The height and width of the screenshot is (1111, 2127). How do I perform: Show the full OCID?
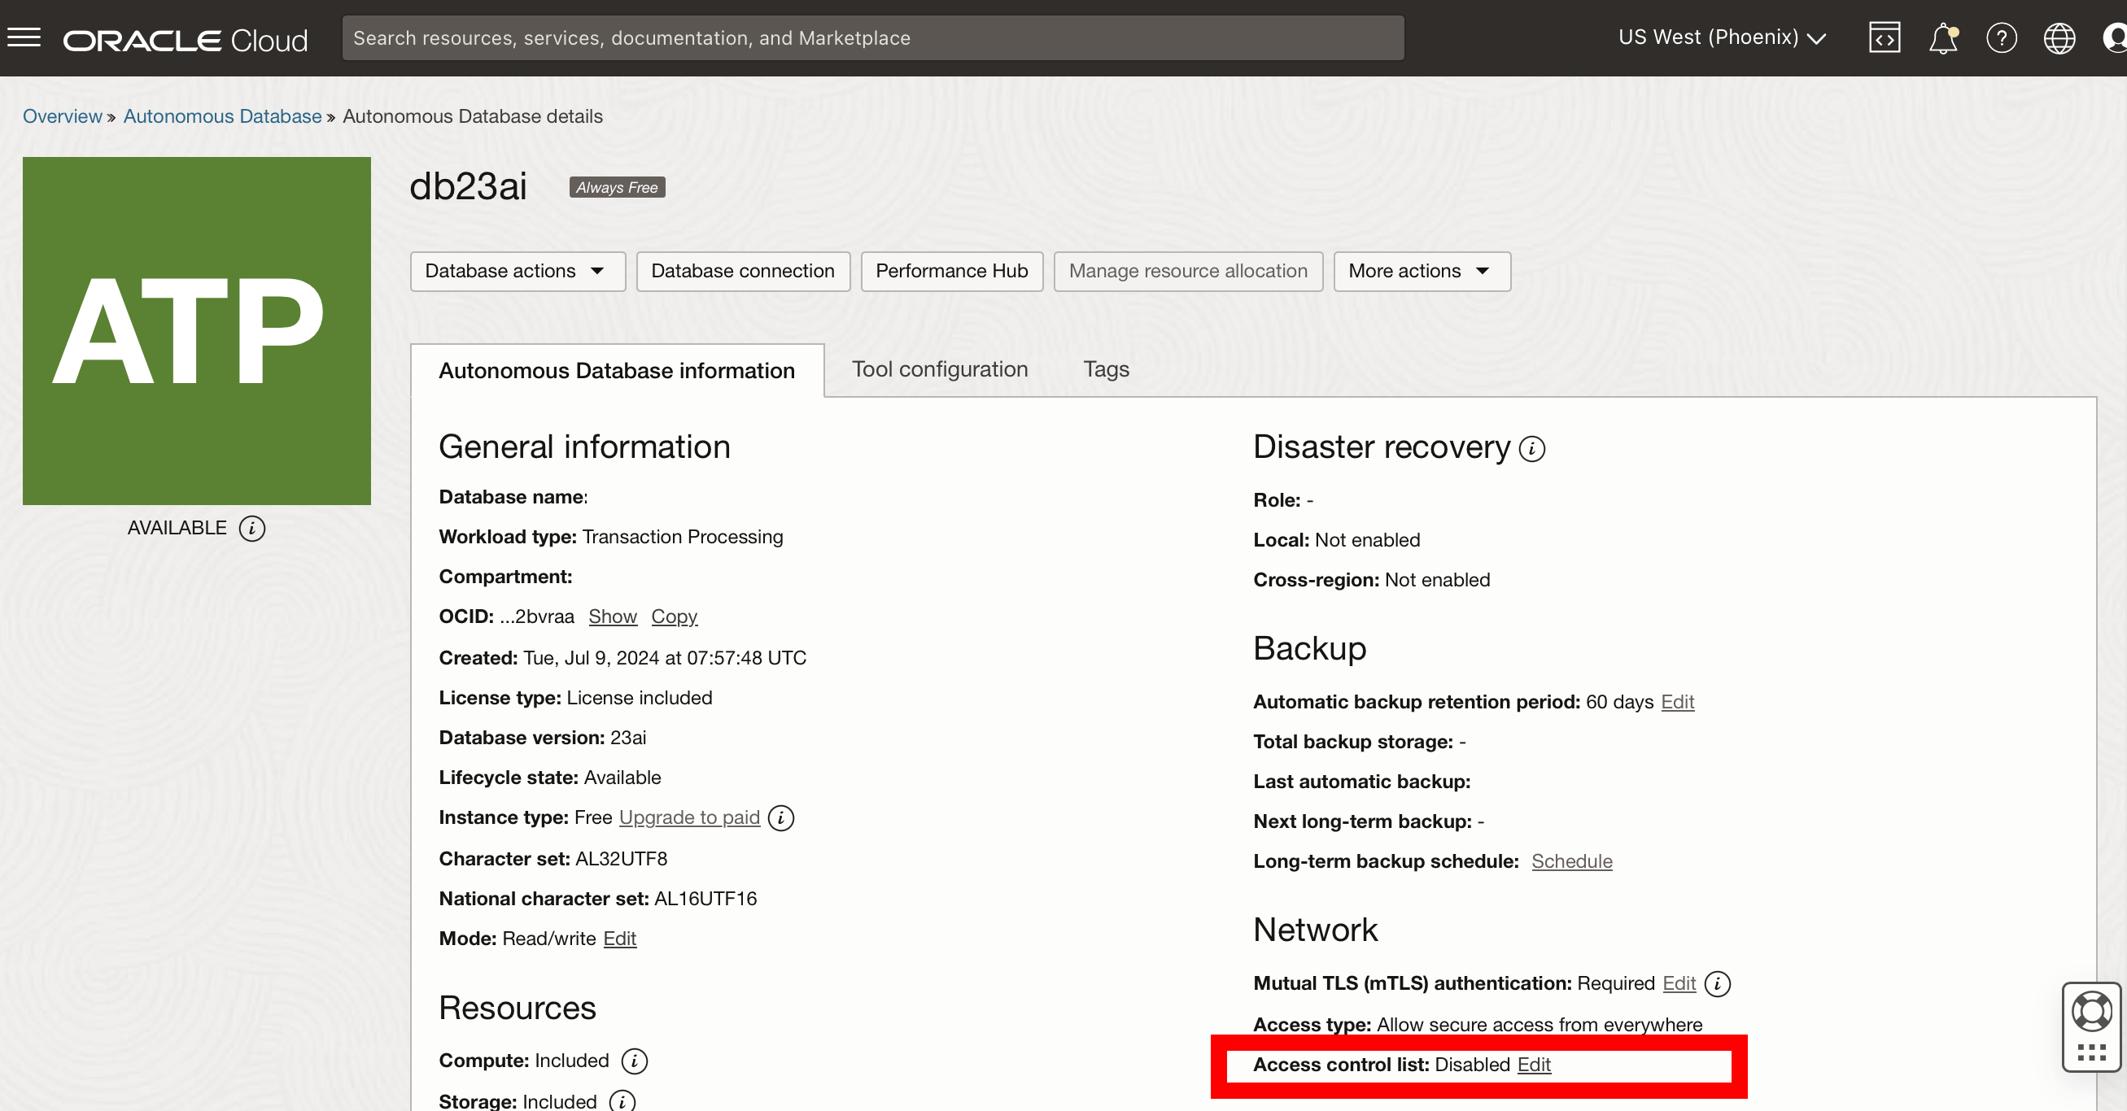(x=613, y=616)
